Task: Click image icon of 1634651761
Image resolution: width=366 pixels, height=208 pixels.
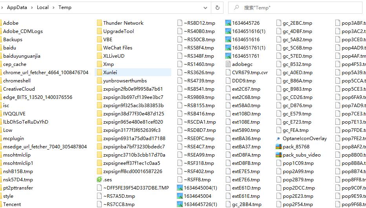Action: coord(228,56)
